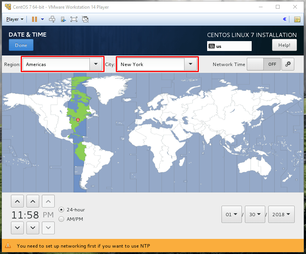Click the warning triangle icon
The width and height of the screenshot is (306, 254).
(x=8, y=245)
